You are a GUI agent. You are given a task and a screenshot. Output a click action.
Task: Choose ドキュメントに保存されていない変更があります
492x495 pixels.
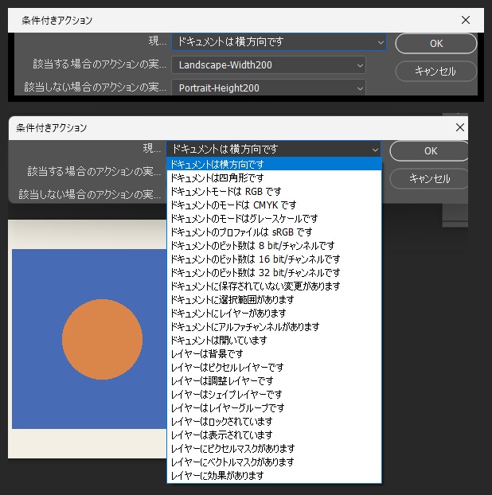pyautogui.click(x=274, y=286)
